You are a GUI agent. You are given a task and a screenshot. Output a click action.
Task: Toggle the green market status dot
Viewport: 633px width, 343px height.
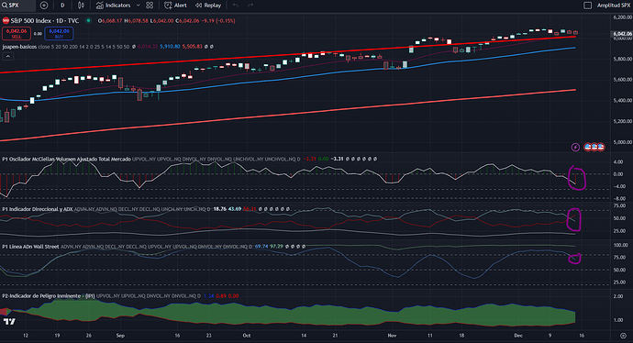click(x=88, y=20)
